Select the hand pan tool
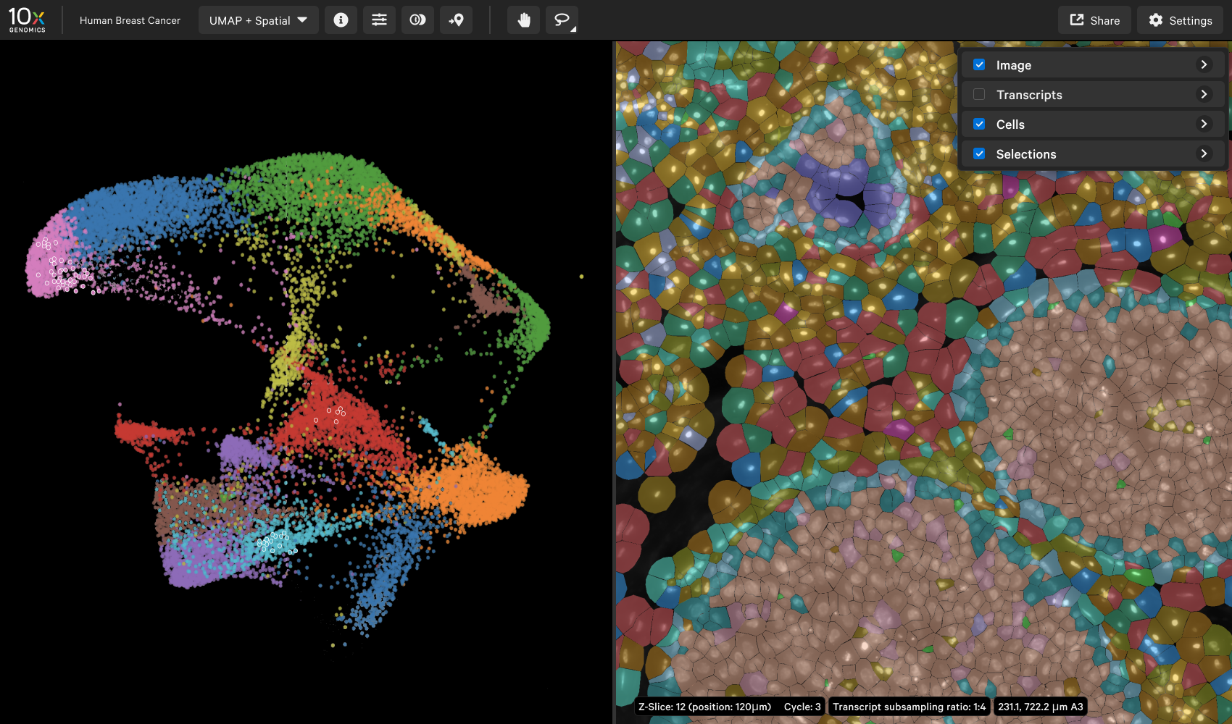This screenshot has height=724, width=1232. coord(523,20)
